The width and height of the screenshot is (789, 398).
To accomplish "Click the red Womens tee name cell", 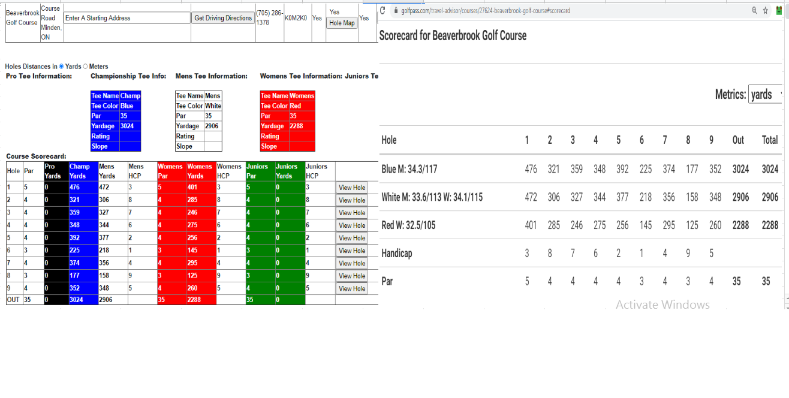I will (302, 96).
